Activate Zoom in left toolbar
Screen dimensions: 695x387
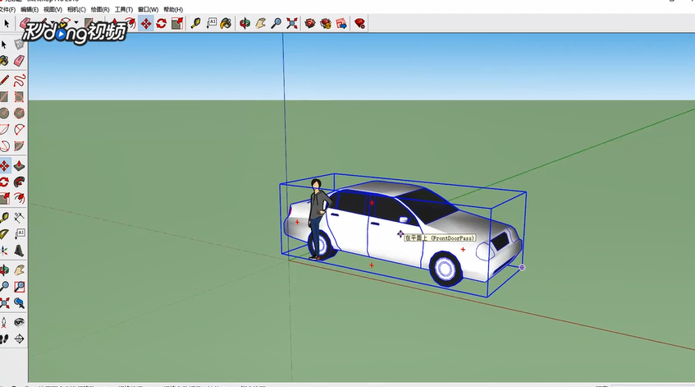pyautogui.click(x=4, y=286)
